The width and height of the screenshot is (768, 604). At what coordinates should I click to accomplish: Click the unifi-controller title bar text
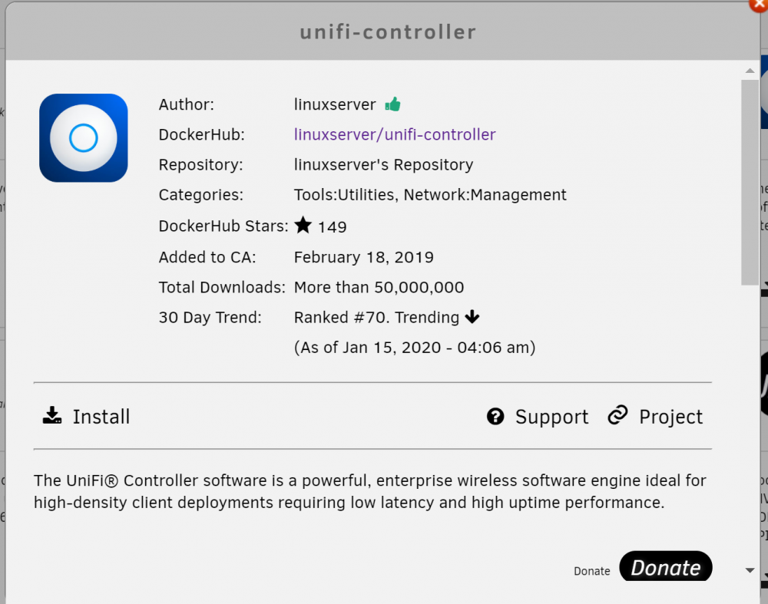tap(388, 31)
